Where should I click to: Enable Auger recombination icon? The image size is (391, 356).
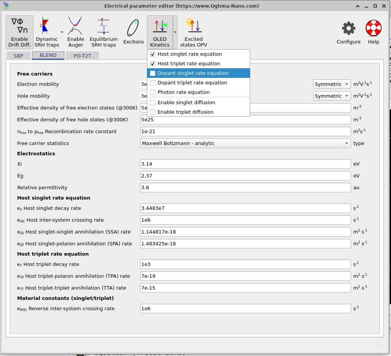tap(75, 32)
